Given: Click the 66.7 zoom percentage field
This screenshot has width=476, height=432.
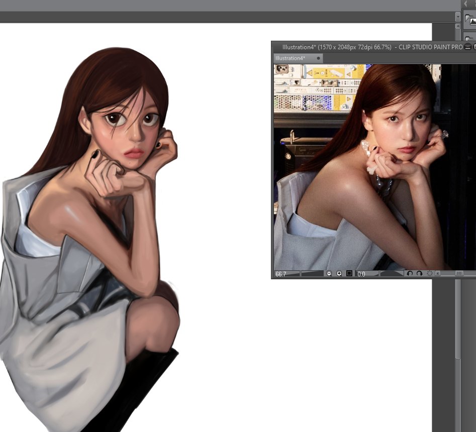Looking at the screenshot, I should pyautogui.click(x=281, y=274).
